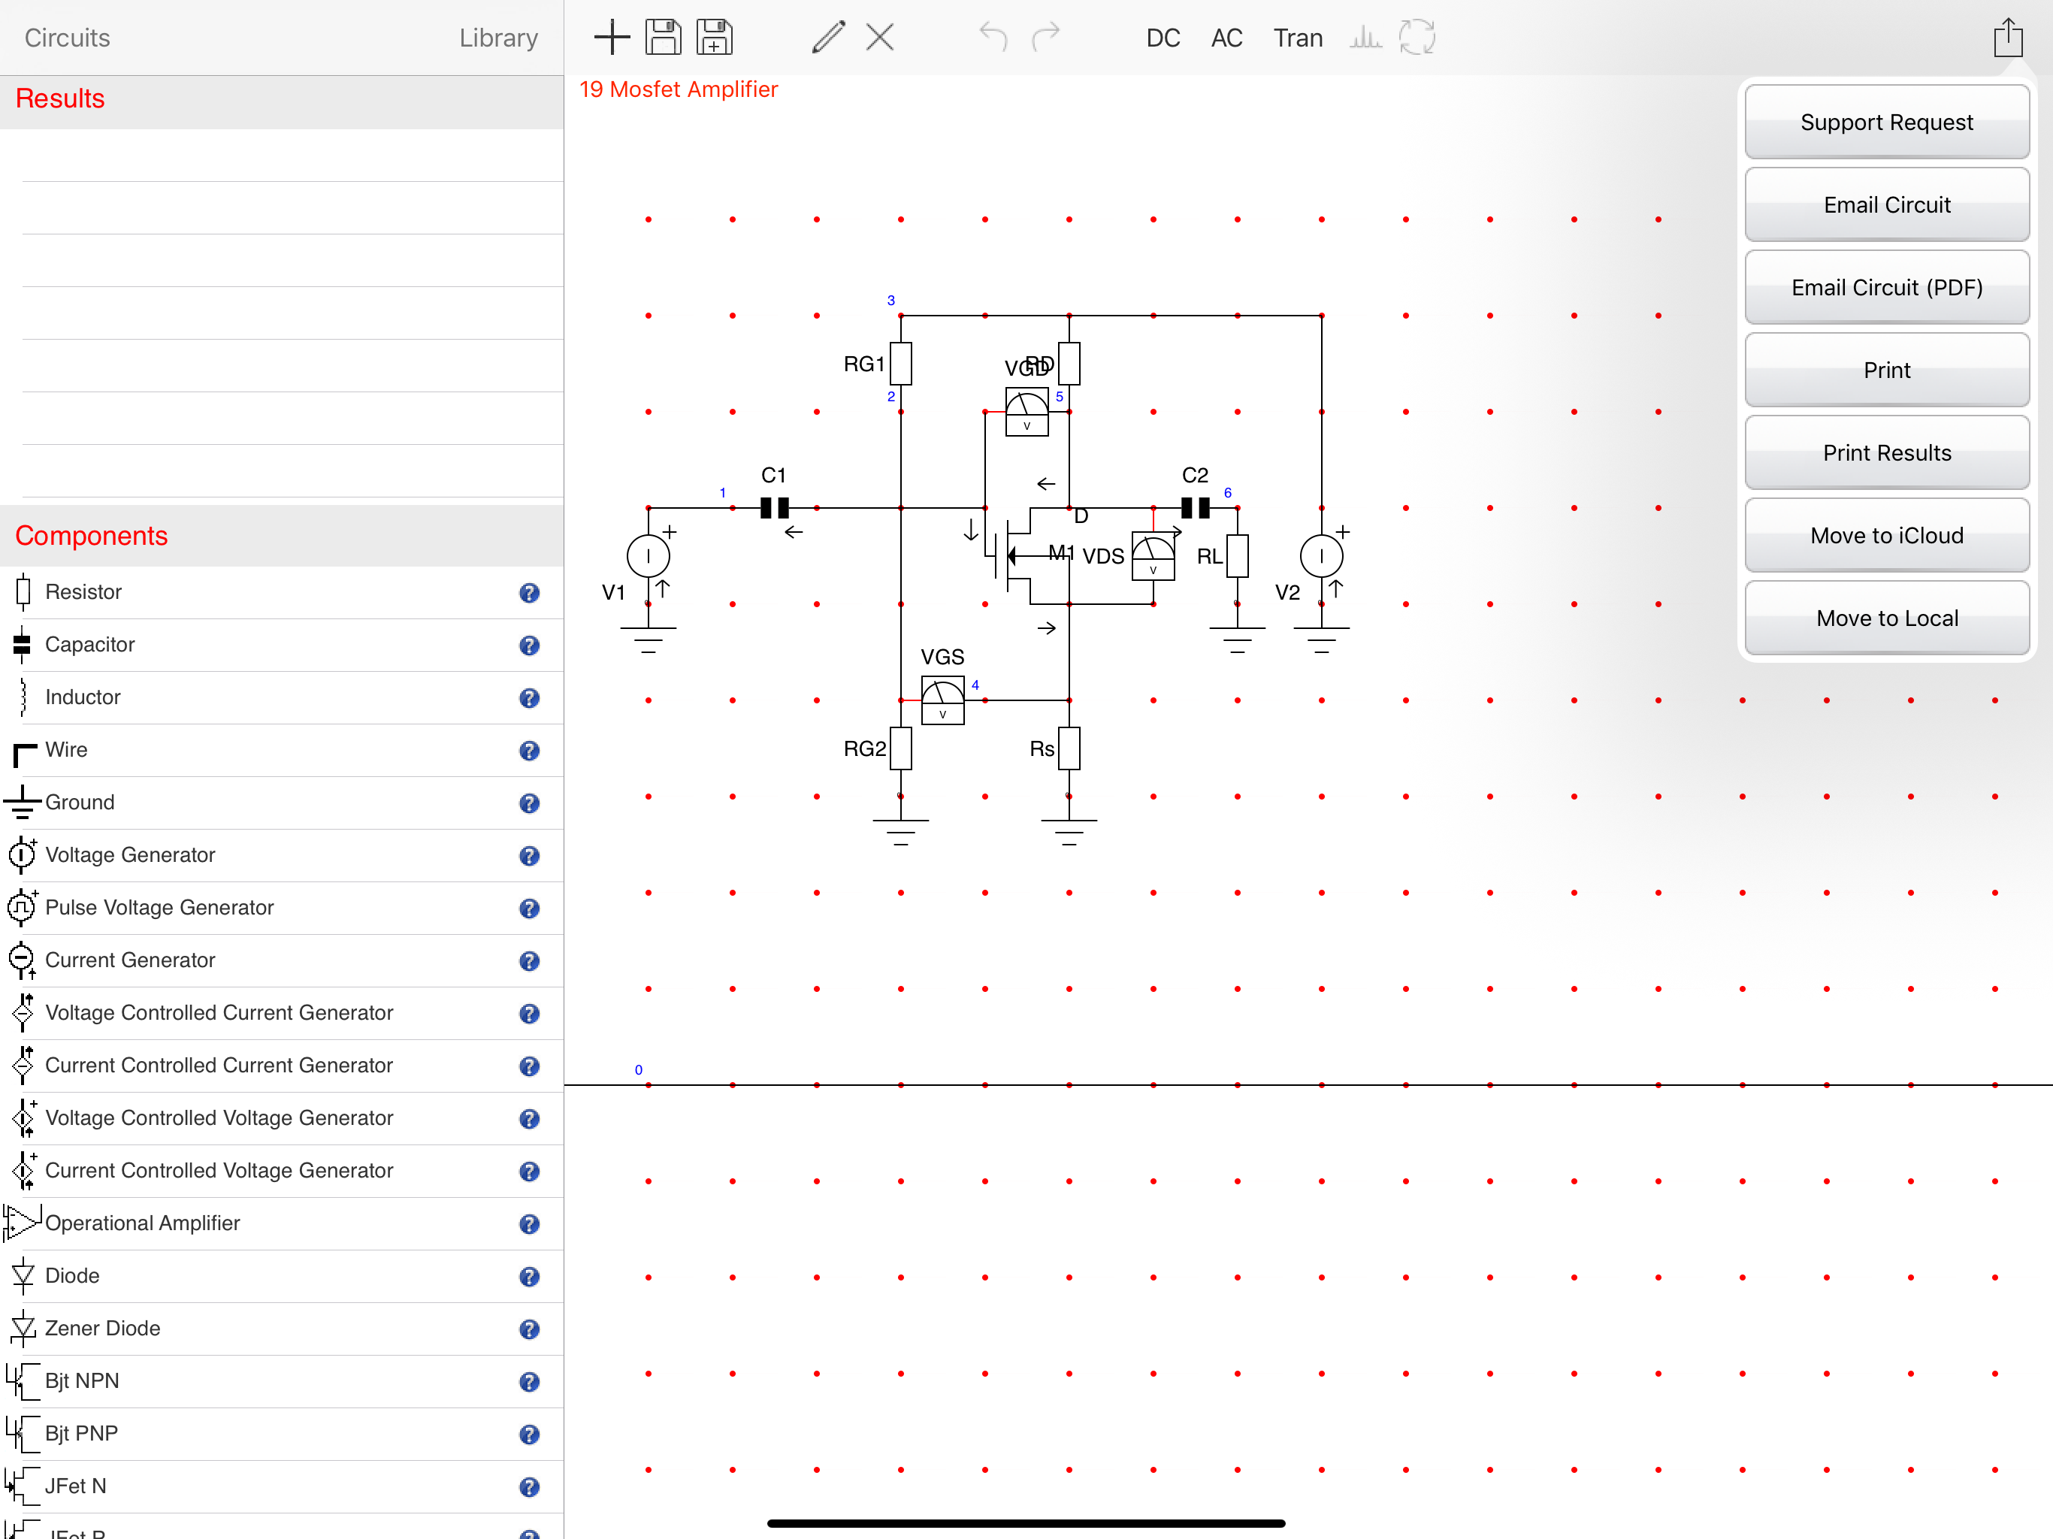Redo the last action
Viewport: 2053px width, 1539px height.
click(1046, 38)
